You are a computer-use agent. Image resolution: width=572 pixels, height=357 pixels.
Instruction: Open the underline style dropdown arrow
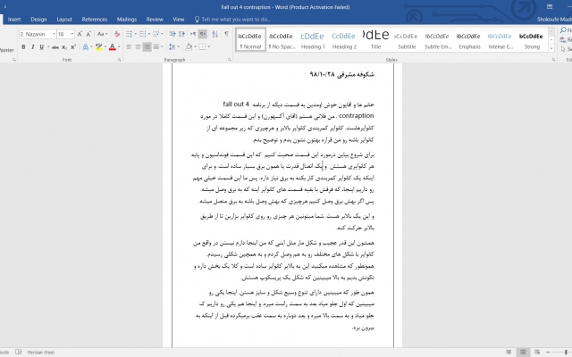47,47
